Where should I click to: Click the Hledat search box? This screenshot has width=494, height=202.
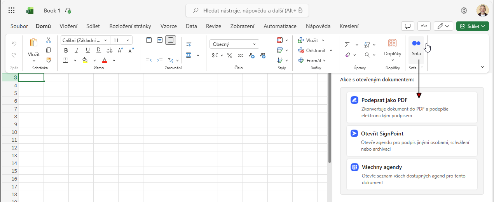247,11
